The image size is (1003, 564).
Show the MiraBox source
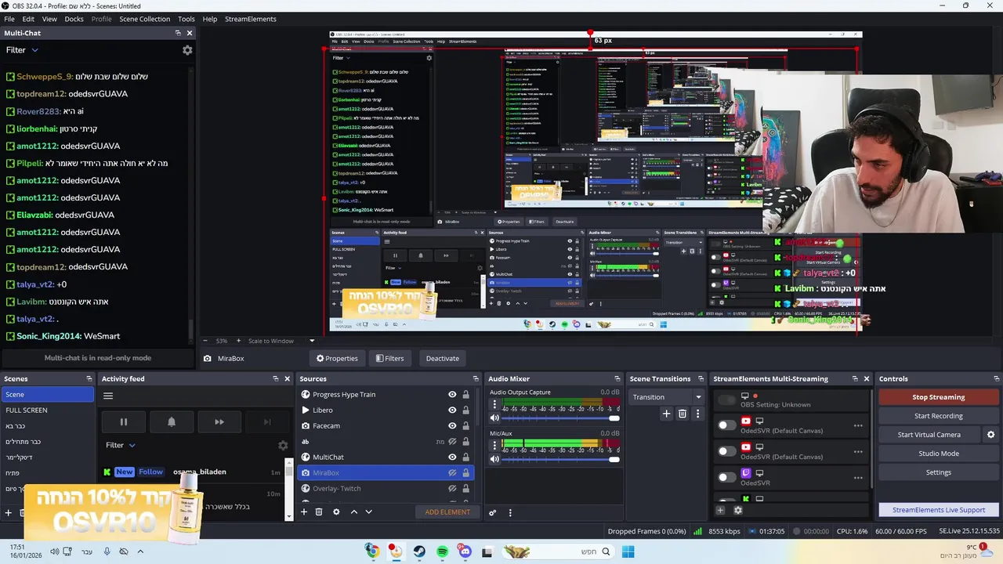point(452,473)
